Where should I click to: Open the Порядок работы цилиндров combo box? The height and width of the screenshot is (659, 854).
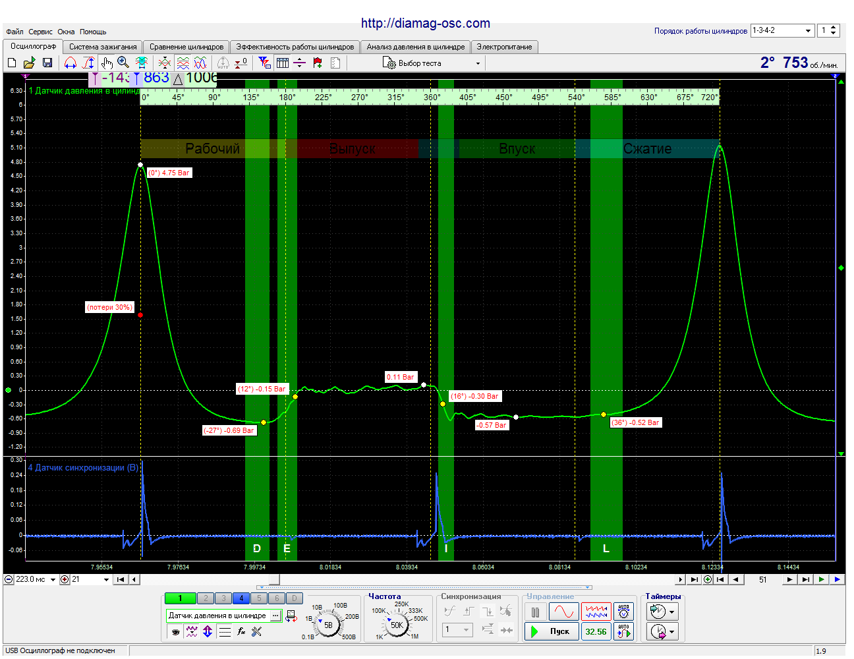click(x=782, y=30)
